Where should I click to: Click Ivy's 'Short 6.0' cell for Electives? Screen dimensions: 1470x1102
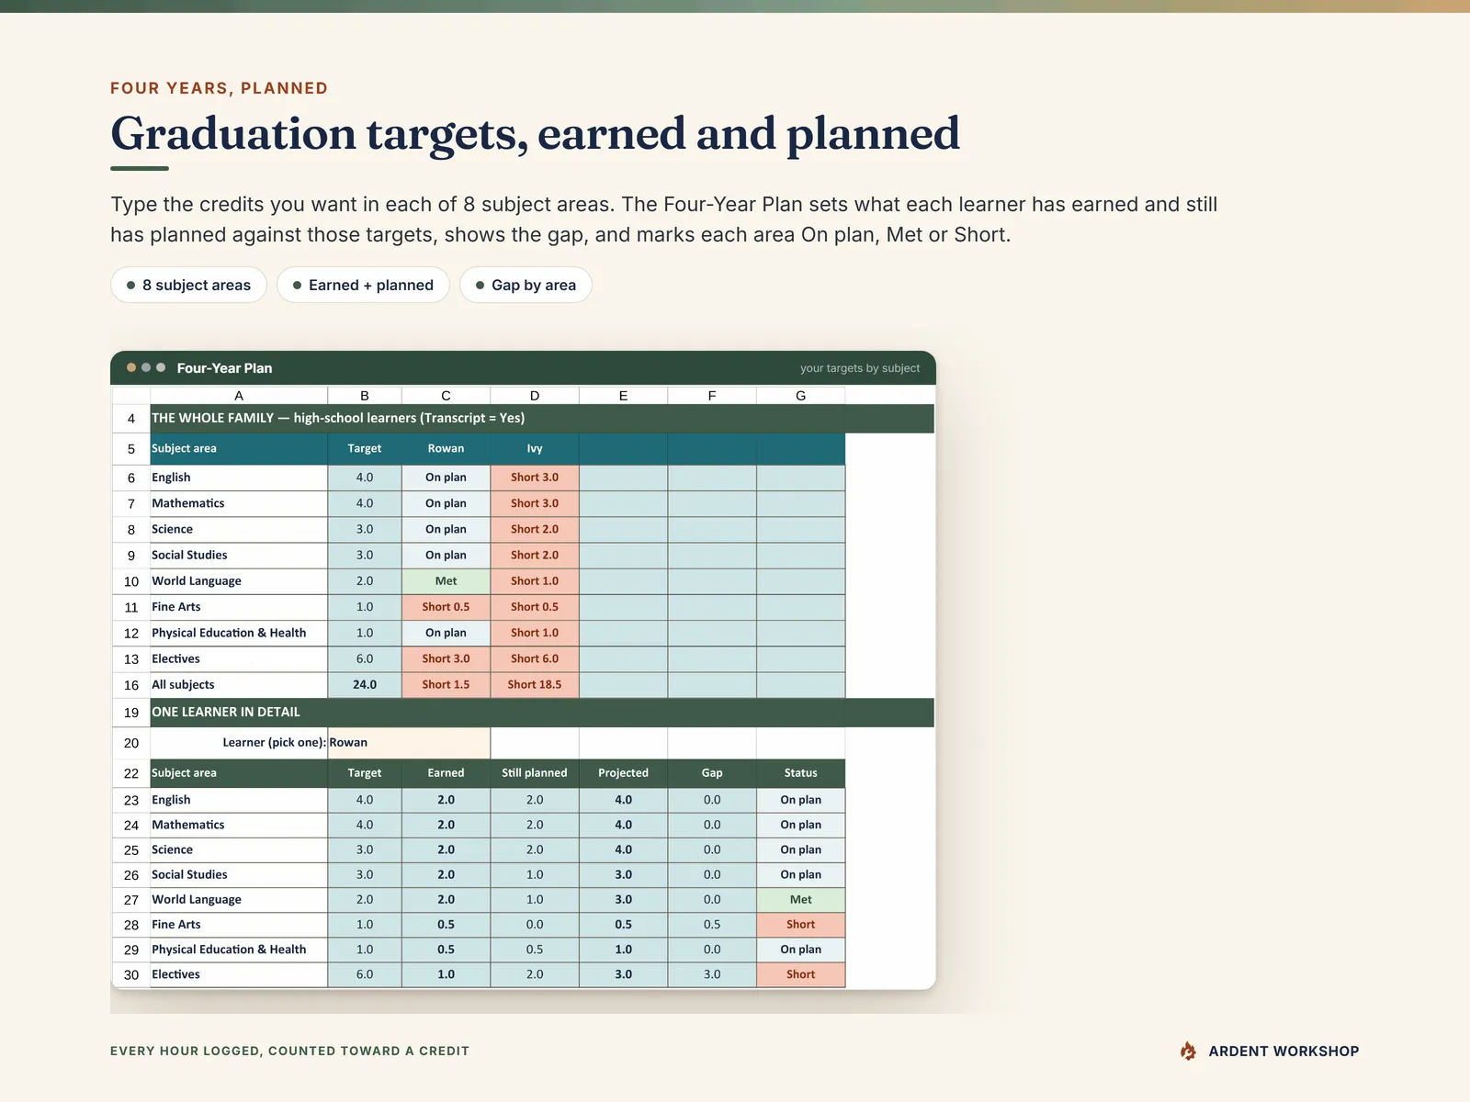(535, 658)
